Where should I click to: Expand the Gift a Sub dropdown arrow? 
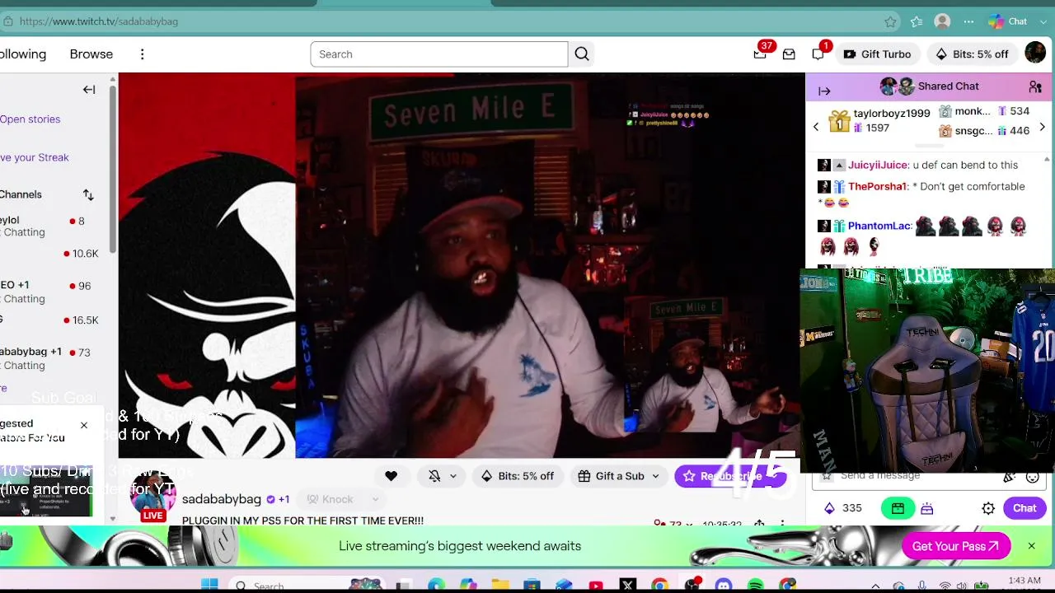pyautogui.click(x=655, y=476)
